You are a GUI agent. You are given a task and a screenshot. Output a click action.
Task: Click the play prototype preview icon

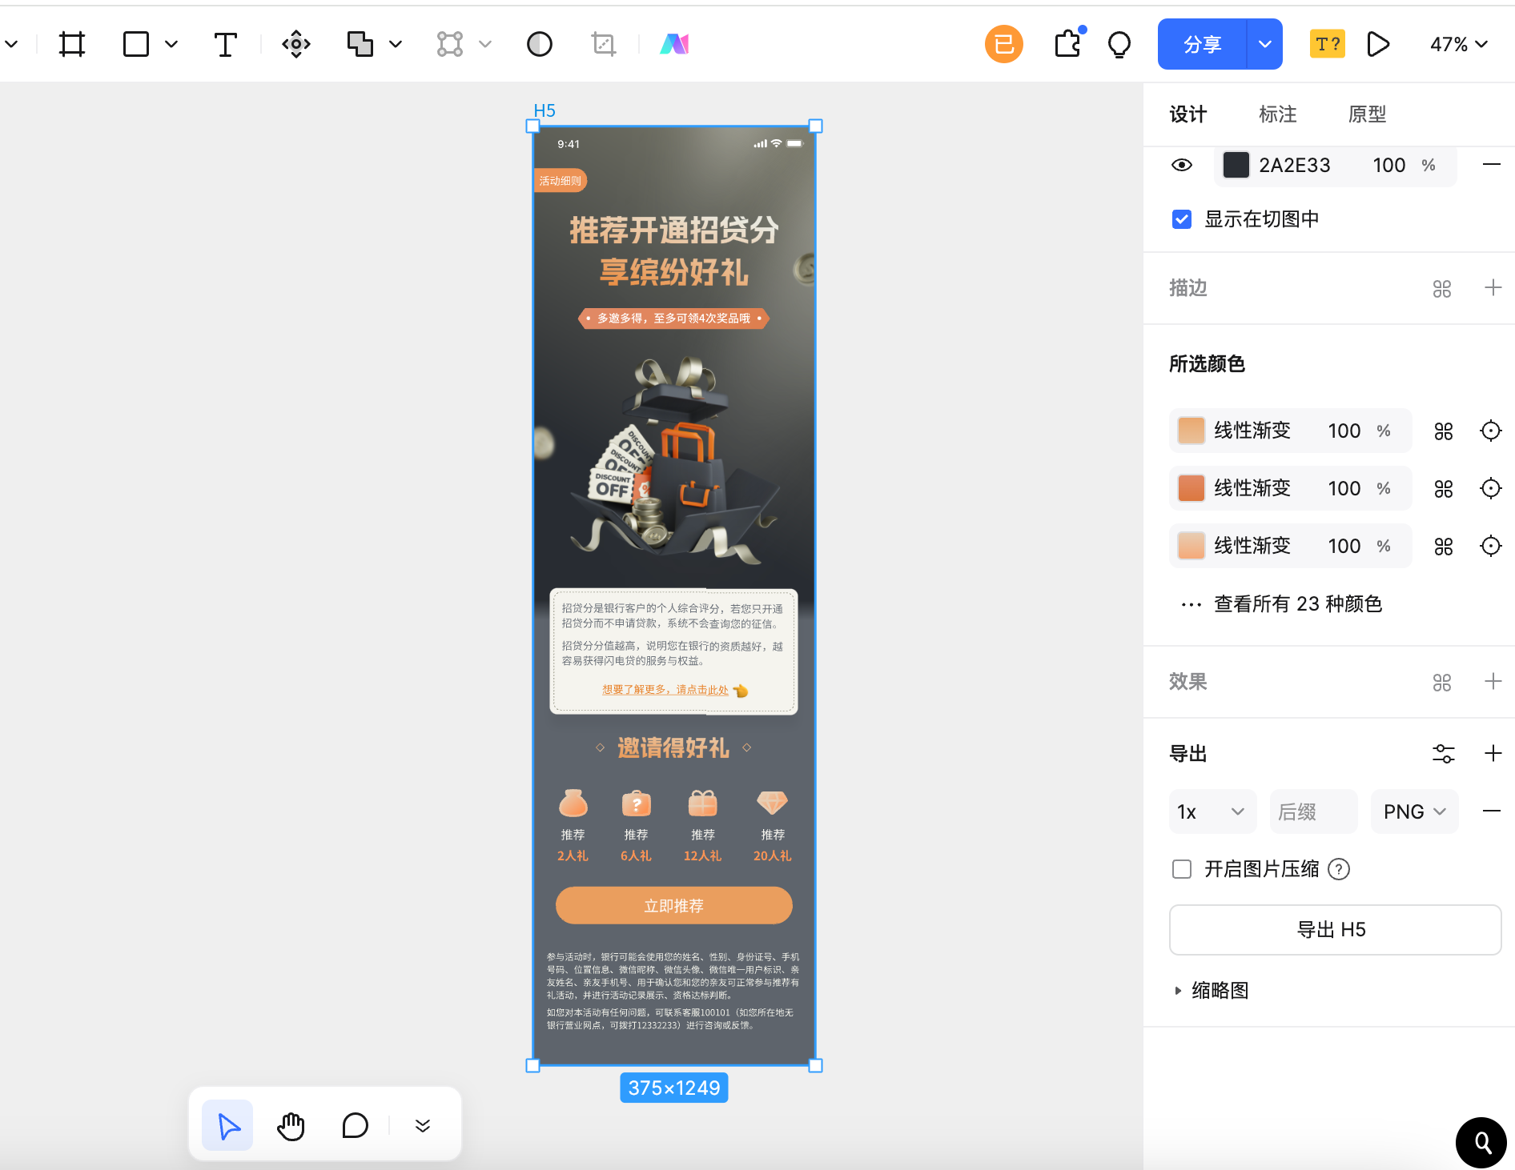[1378, 44]
